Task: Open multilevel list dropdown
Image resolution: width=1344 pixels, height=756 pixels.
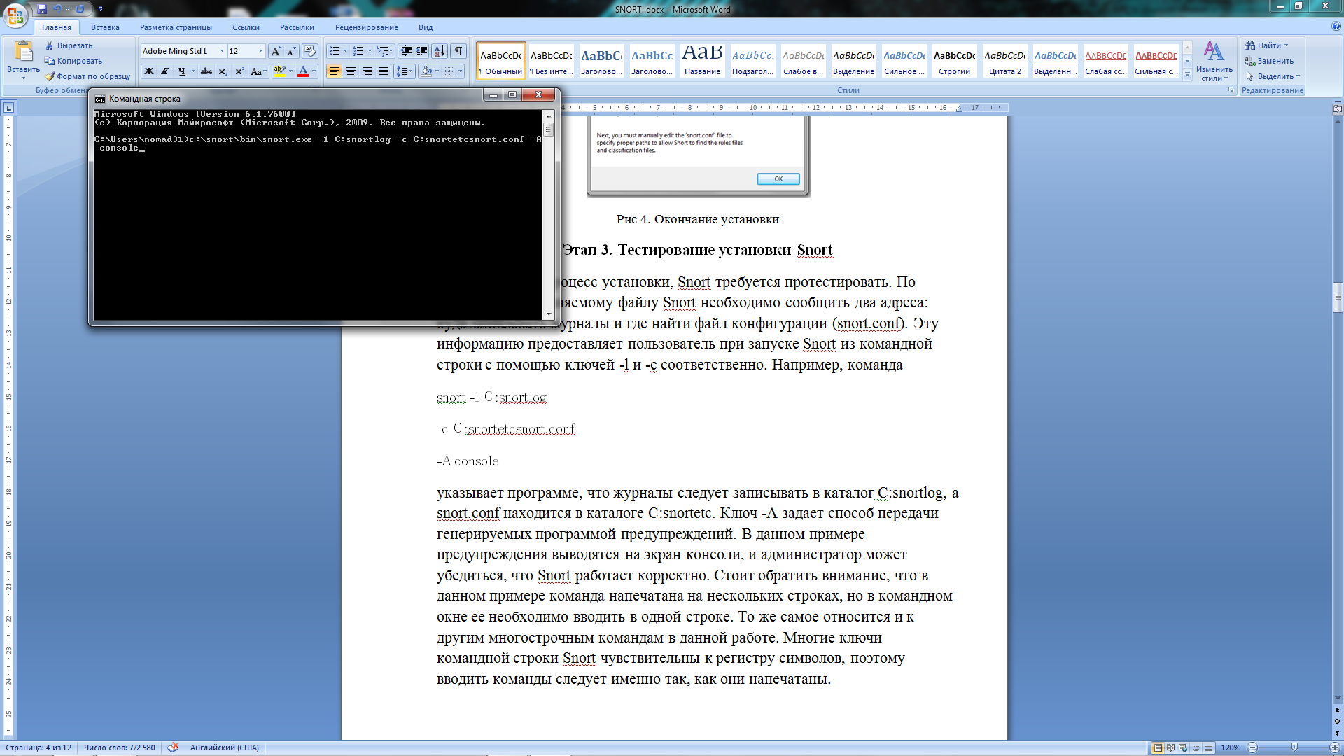Action: tap(385, 51)
